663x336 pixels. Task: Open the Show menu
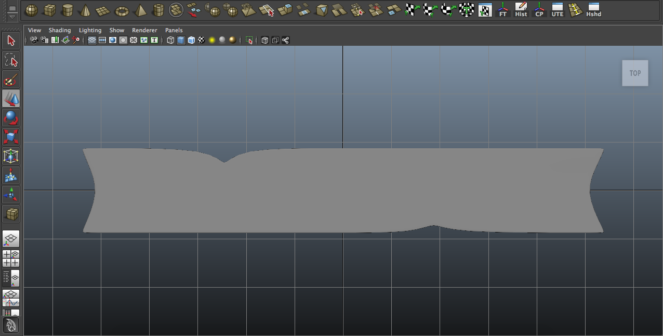coord(116,30)
